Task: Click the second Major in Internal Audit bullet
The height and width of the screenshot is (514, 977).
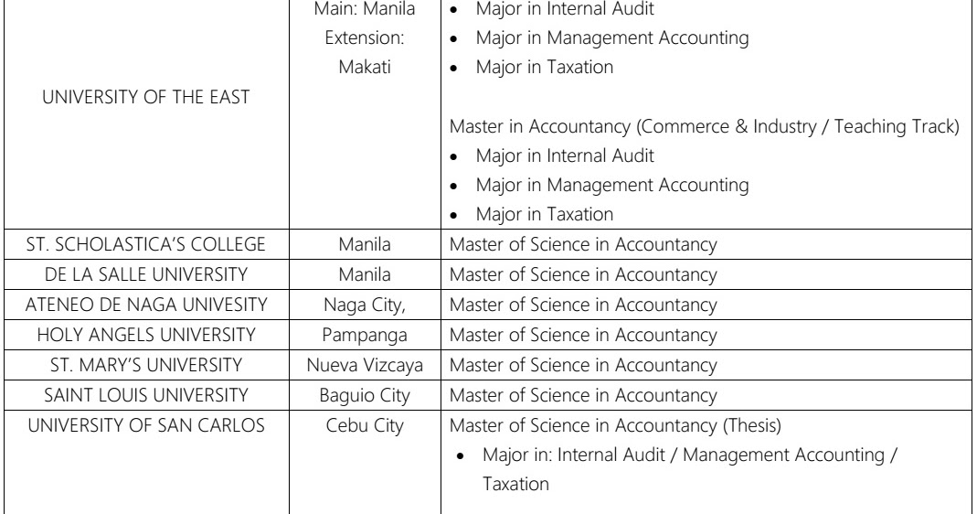Action: [x=565, y=156]
